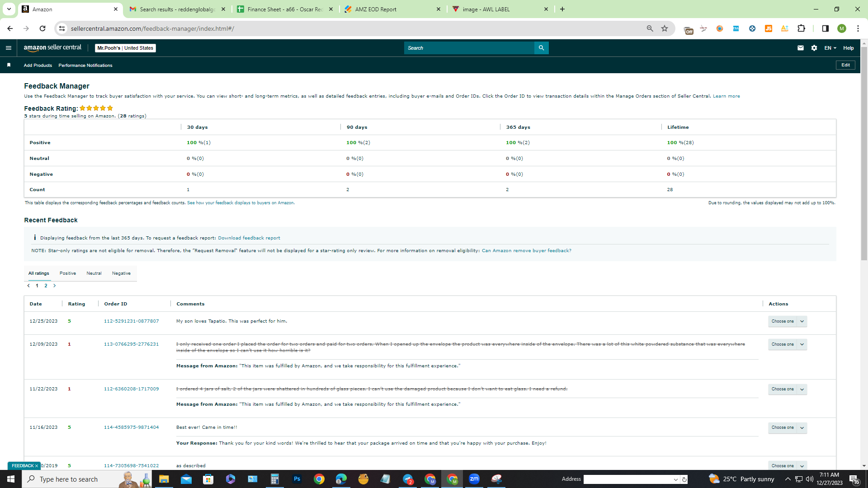Select the Neutral feedback tab
The image size is (868, 488).
(94, 273)
